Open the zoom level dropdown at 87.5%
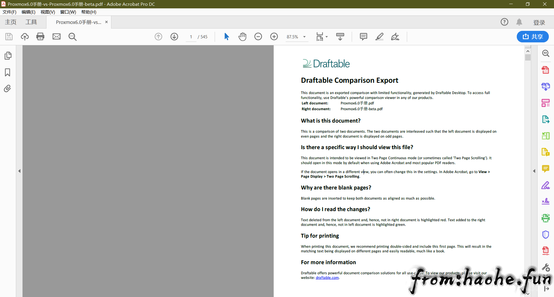 point(304,37)
